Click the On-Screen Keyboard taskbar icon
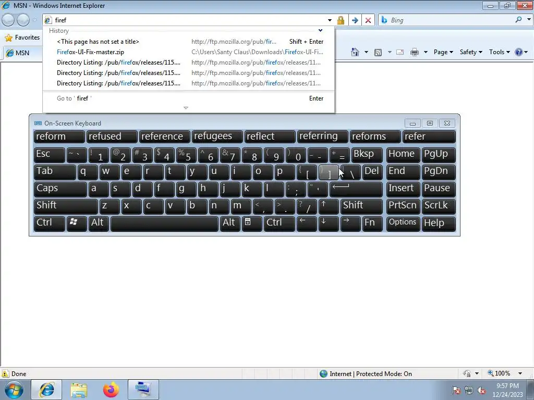 (143, 390)
